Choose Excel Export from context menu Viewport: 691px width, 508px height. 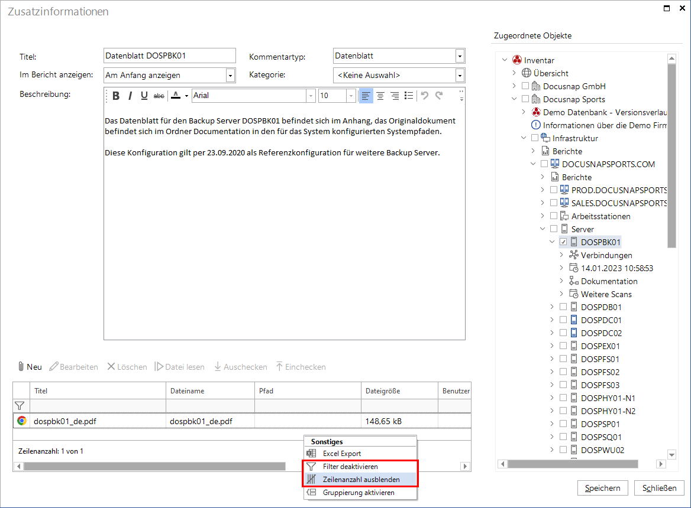(x=341, y=454)
